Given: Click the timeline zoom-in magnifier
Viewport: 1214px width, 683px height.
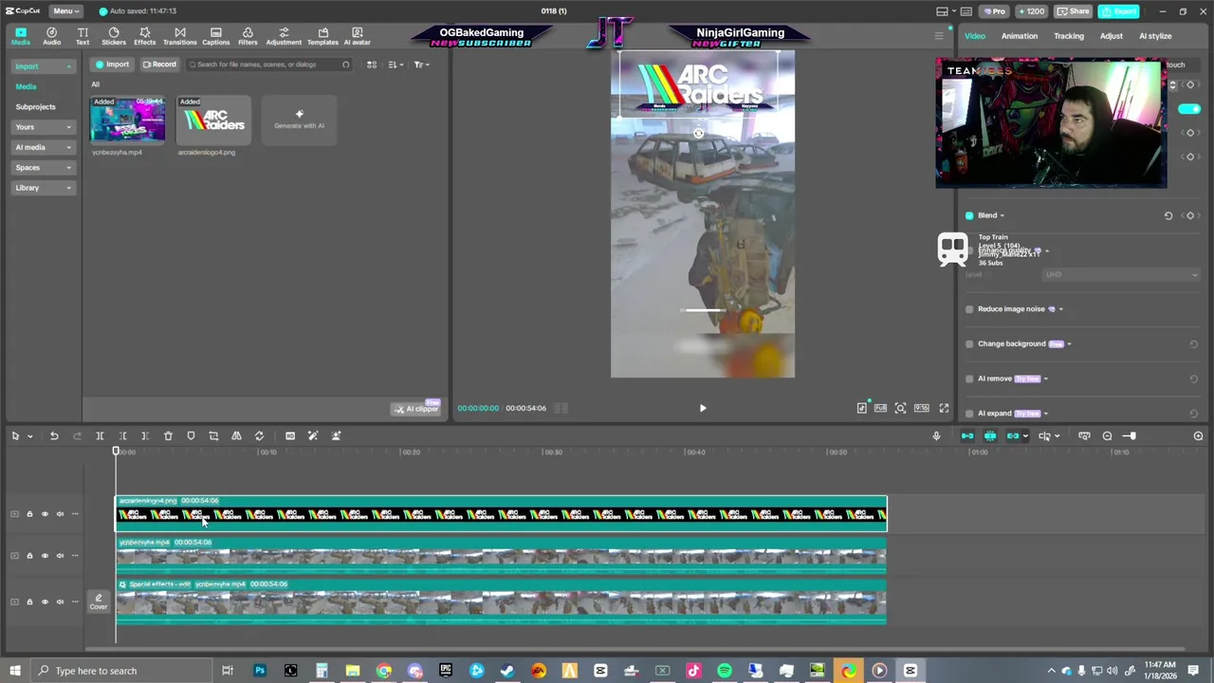Looking at the screenshot, I should click(1198, 435).
